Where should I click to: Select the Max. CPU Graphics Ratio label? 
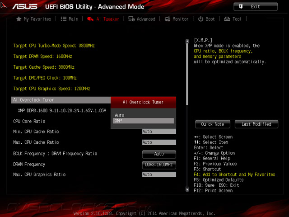pyautogui.click(x=39, y=175)
